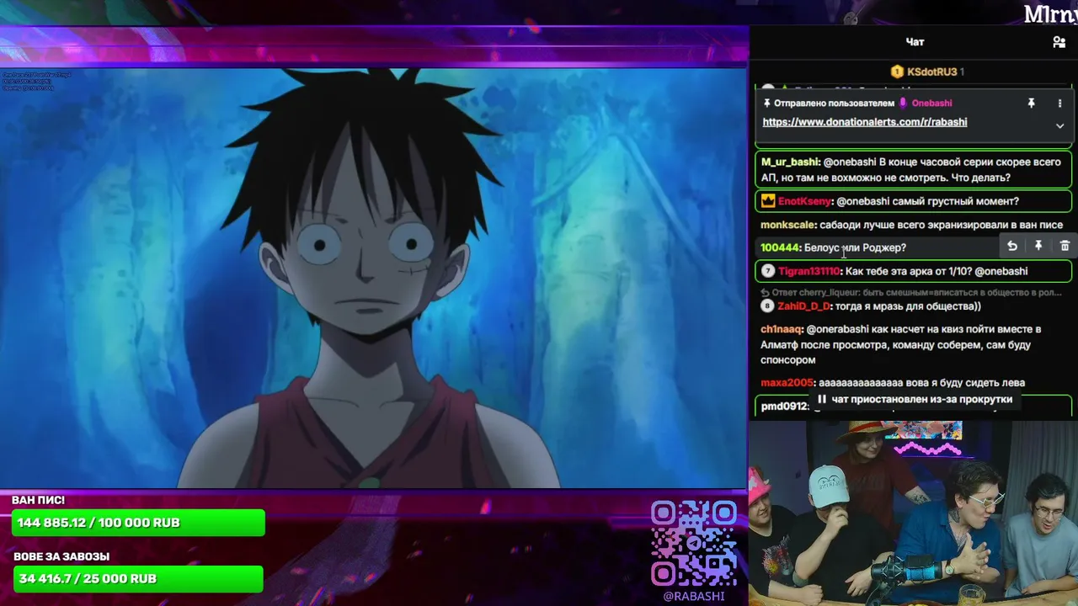Click the QR code on the stream overlay
The image size is (1078, 606).
coord(694,544)
